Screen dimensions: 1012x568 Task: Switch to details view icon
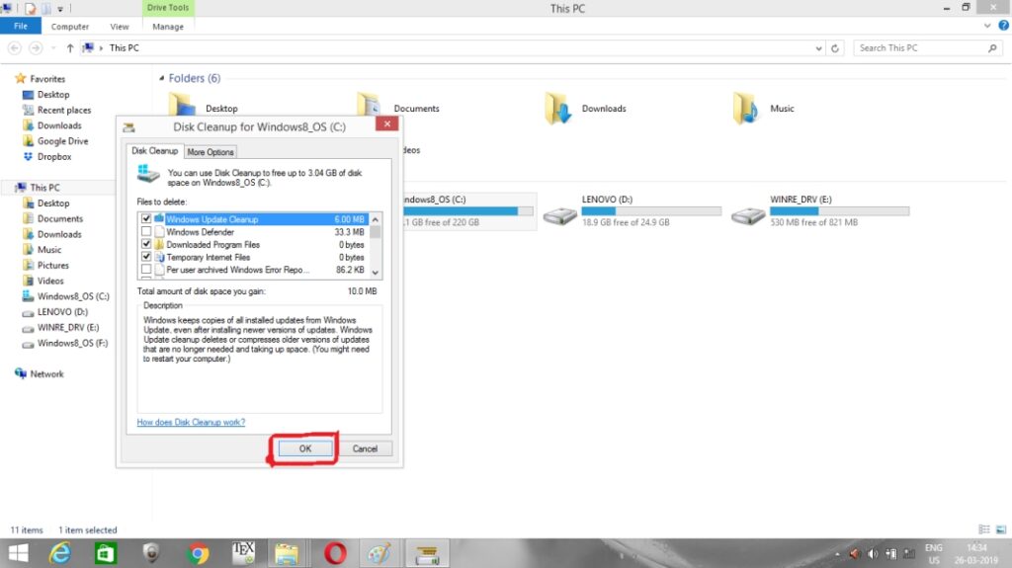tap(983, 529)
